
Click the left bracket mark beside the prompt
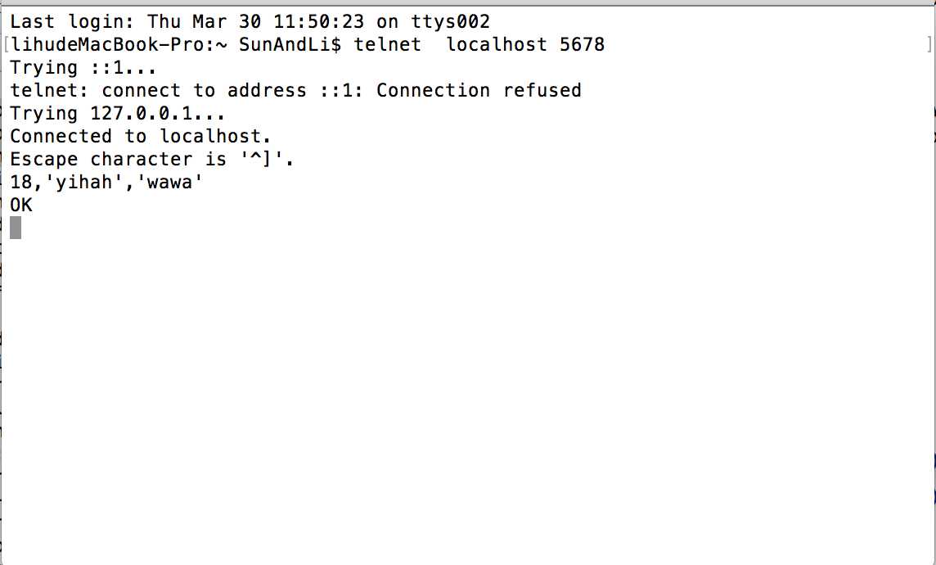click(x=6, y=45)
